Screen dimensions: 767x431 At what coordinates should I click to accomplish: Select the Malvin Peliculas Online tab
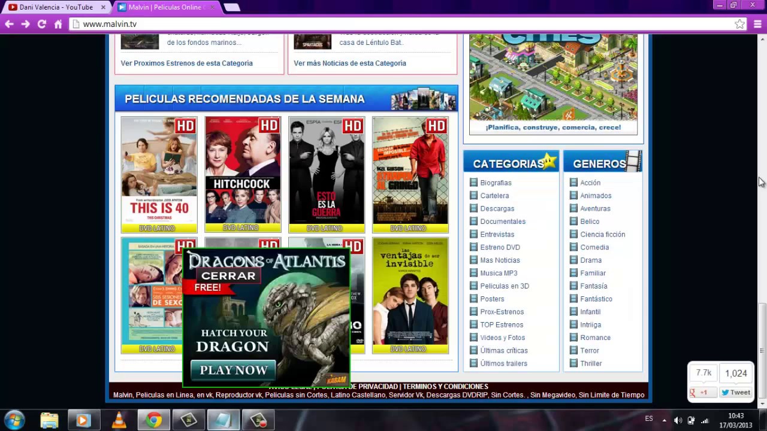click(166, 7)
